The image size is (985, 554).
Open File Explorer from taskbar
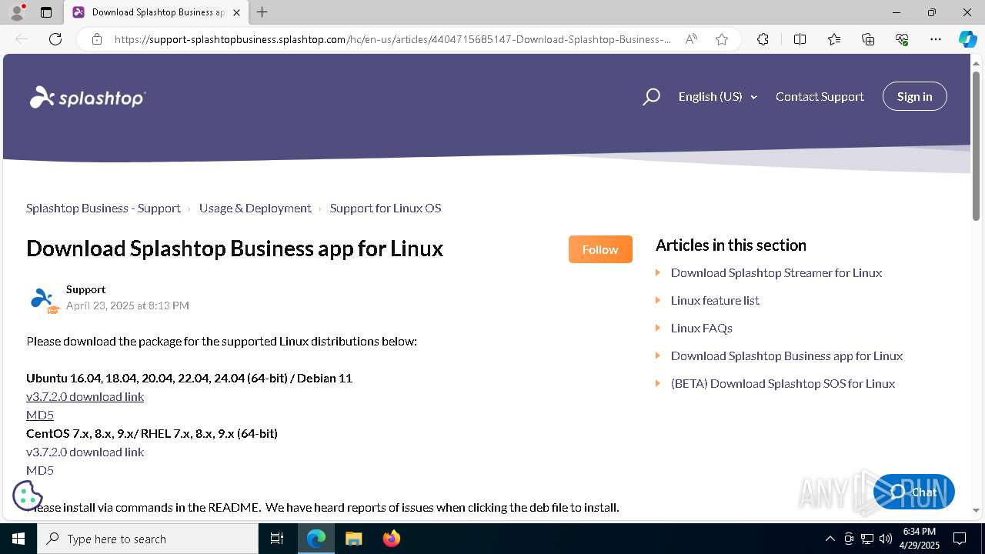[353, 539]
